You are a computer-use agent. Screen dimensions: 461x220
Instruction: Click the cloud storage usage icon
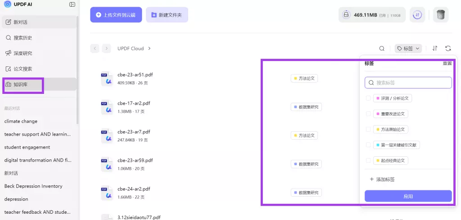pyautogui.click(x=346, y=15)
